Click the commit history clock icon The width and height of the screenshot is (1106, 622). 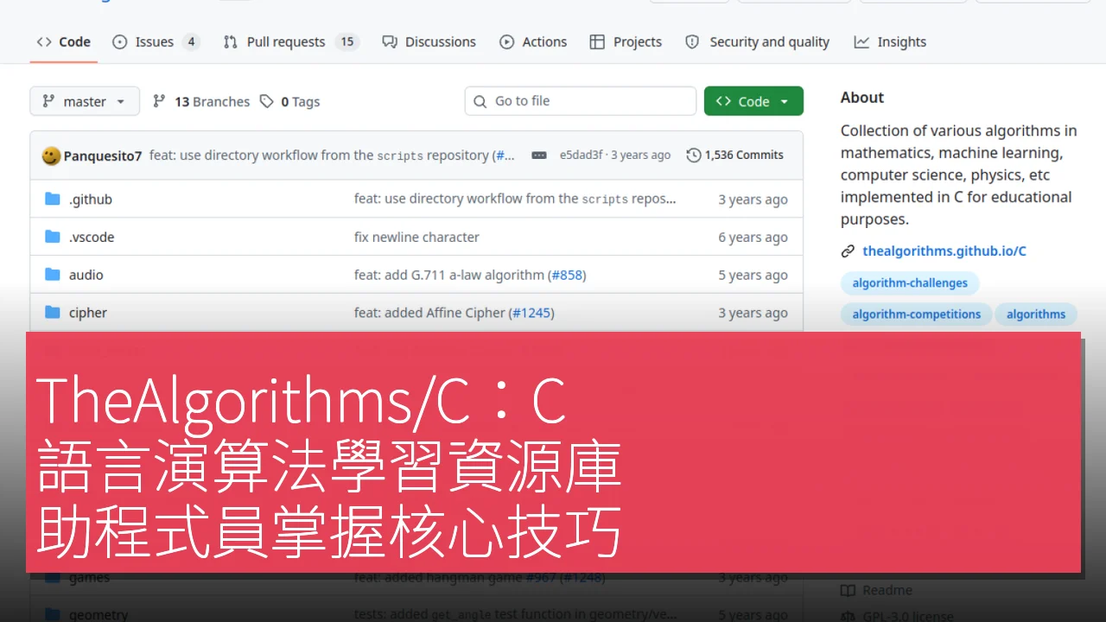tap(694, 155)
